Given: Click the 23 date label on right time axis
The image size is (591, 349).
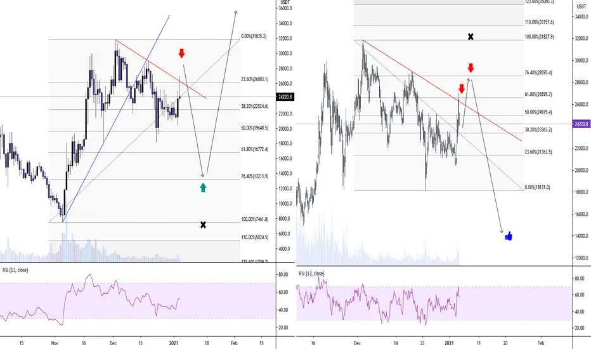Looking at the screenshot, I should pyautogui.click(x=422, y=343).
